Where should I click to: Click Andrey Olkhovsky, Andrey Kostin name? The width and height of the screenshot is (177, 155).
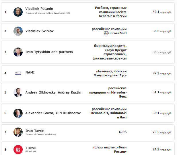[x=53, y=92]
